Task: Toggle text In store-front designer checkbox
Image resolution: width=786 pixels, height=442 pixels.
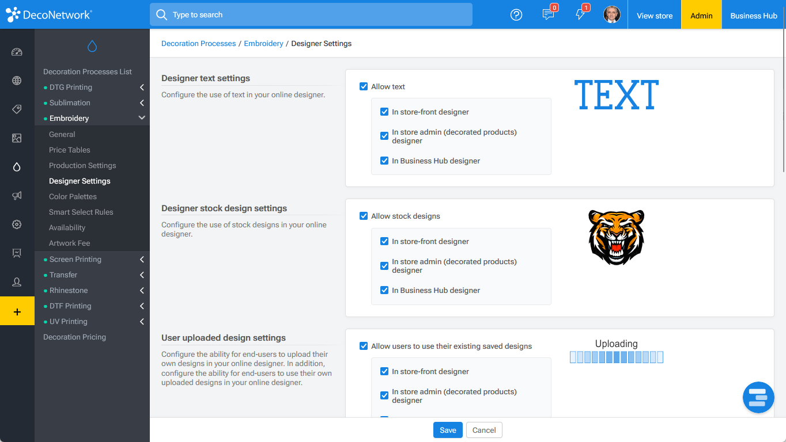Action: coord(384,112)
